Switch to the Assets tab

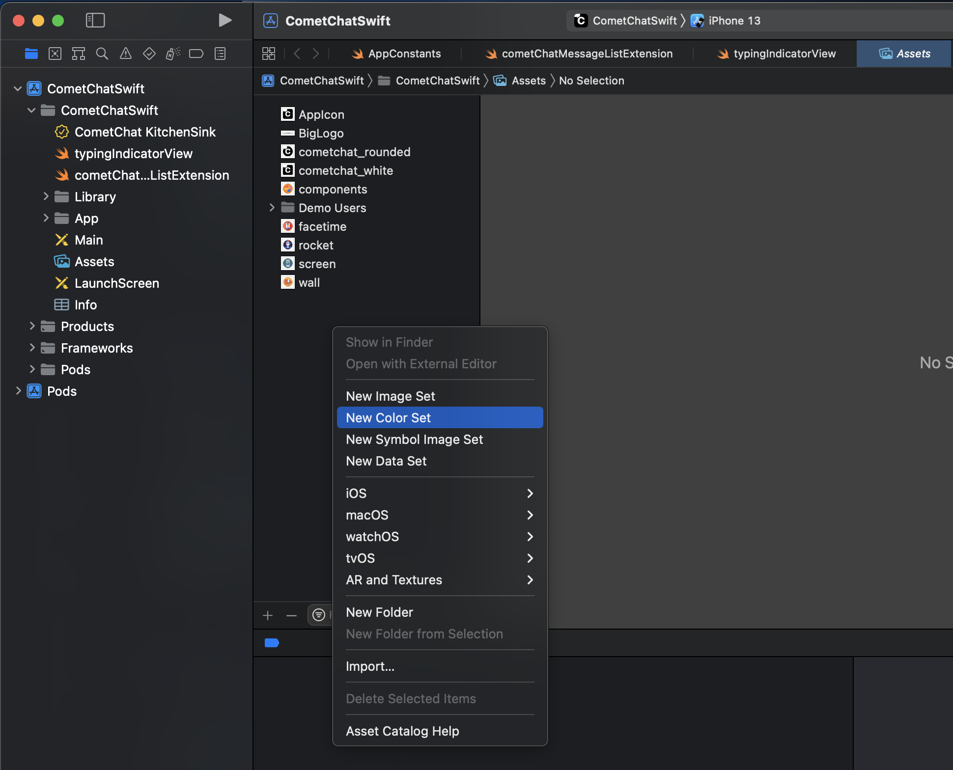[904, 54]
